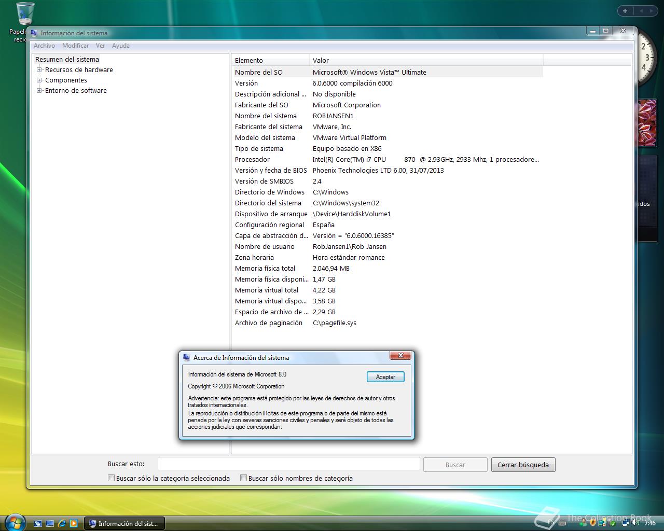Click About dialog title bar icon
664x531 pixels.
pyautogui.click(x=187, y=357)
